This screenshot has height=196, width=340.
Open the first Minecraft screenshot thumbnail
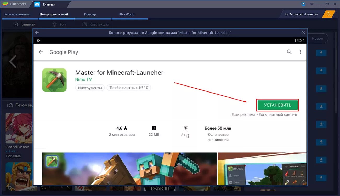pyautogui.click(x=129, y=169)
